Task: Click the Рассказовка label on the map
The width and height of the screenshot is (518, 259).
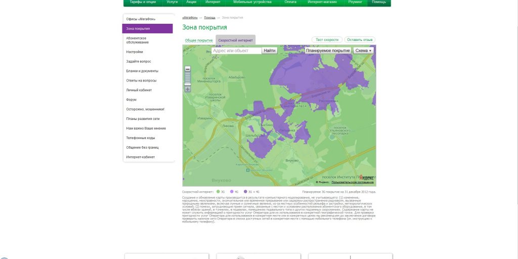Action: pyautogui.click(x=329, y=101)
